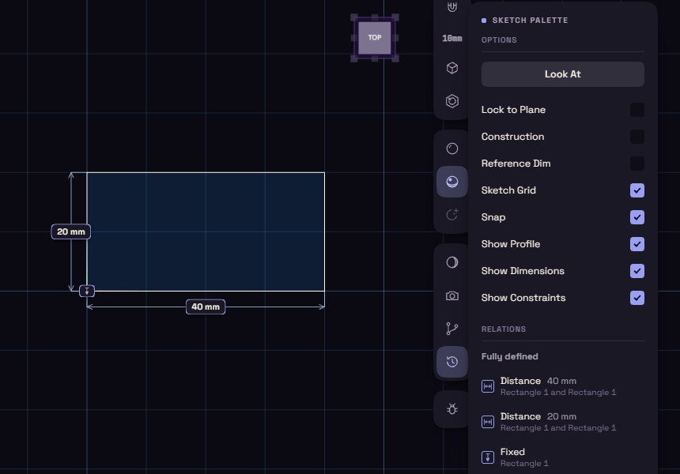680x474 pixels.
Task: Uncheck the Show Constraints checkbox
Action: pyautogui.click(x=637, y=298)
